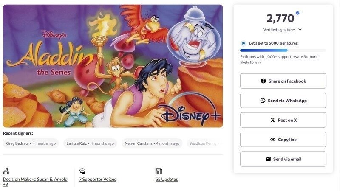Click the blue verified checkmark badge
The image size is (340, 191).
297,13
